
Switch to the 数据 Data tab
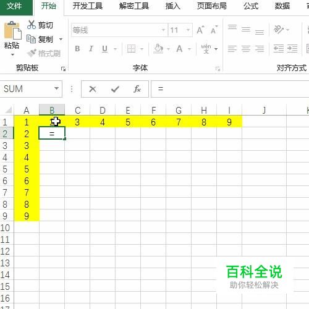[x=282, y=6]
